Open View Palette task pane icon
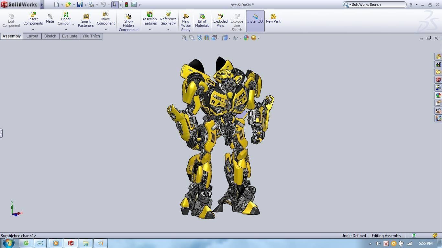The width and height of the screenshot is (442, 248). tap(438, 88)
